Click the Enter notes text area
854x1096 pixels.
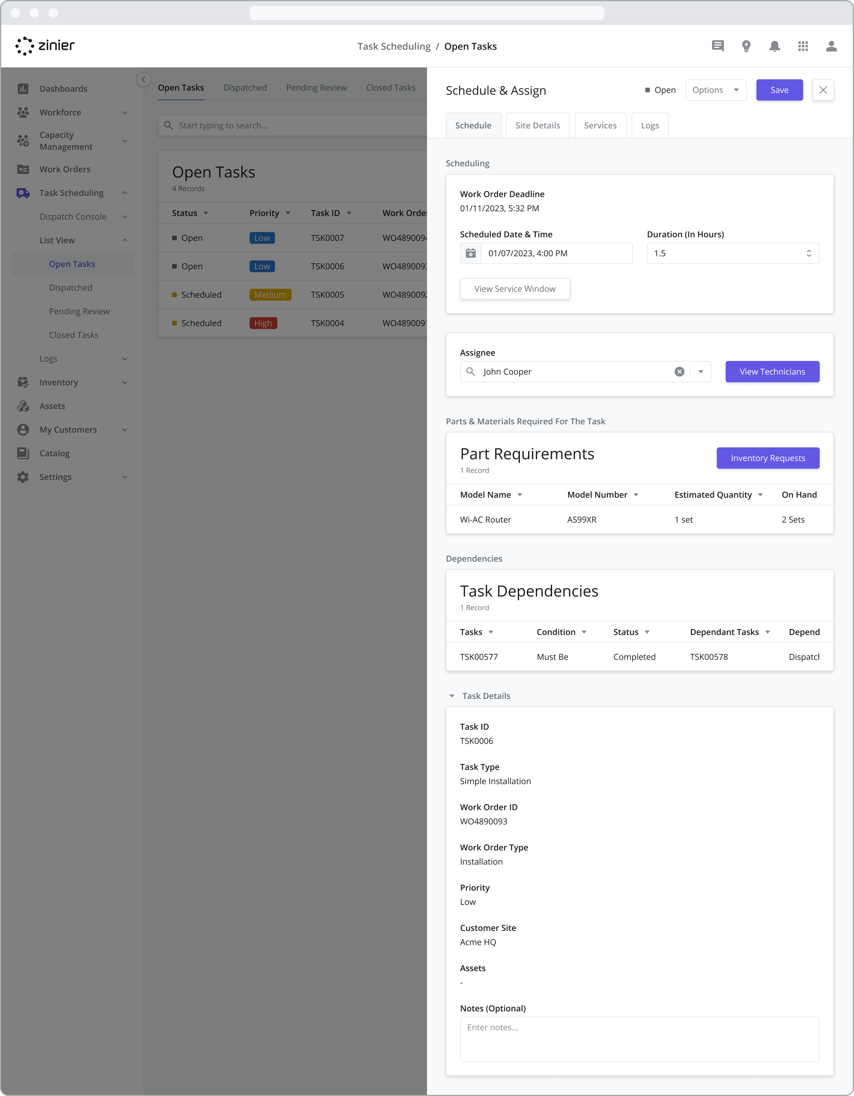(639, 1039)
